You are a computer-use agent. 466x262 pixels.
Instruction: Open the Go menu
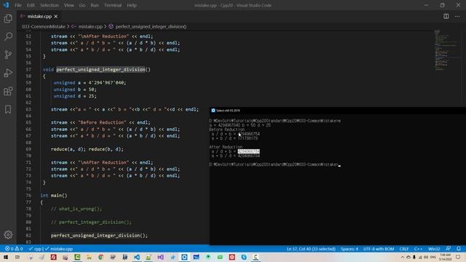pos(82,5)
